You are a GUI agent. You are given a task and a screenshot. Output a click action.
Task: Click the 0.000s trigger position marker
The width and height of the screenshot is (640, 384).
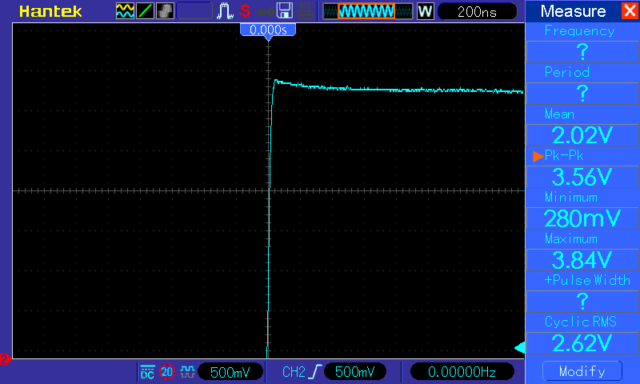pos(268,30)
